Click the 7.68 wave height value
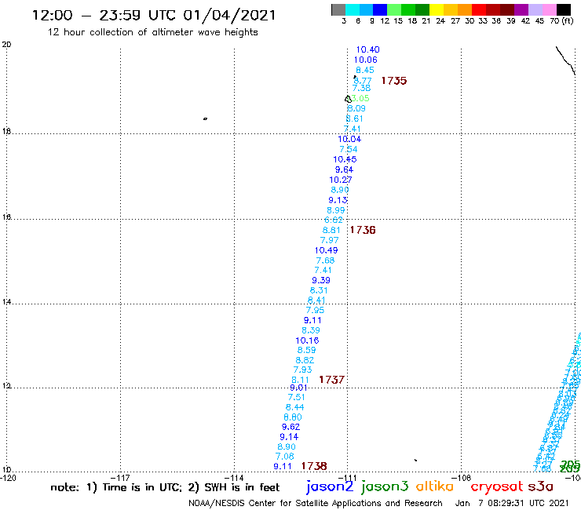The height and width of the screenshot is (510, 581). [325, 260]
